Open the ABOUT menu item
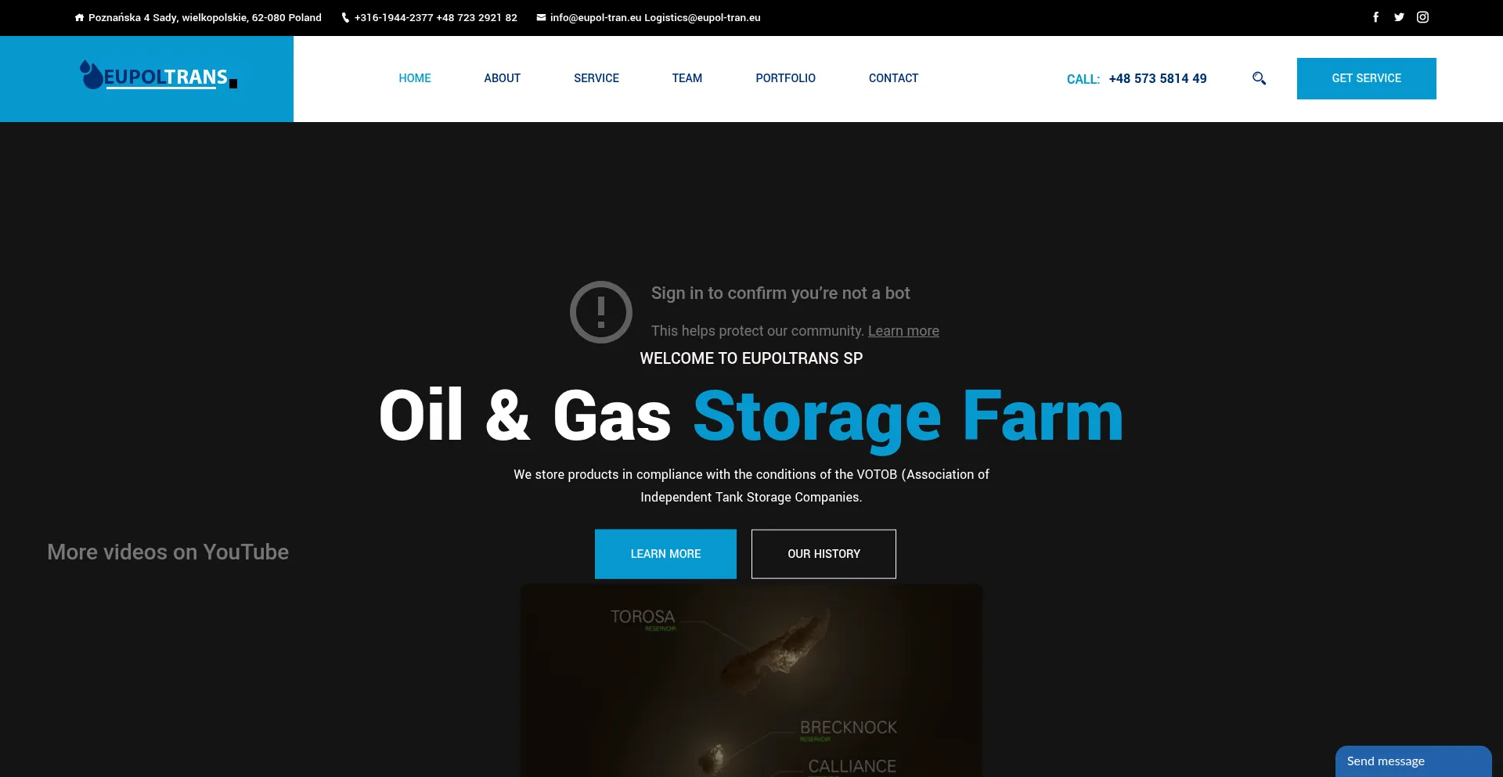 [502, 78]
